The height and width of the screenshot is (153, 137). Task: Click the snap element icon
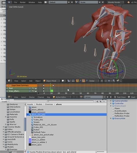point(109,81)
